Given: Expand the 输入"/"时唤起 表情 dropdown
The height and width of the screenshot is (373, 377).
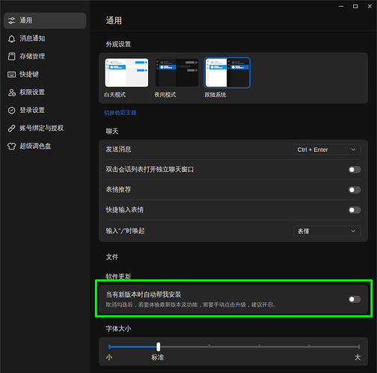Looking at the screenshot, I should tap(327, 231).
